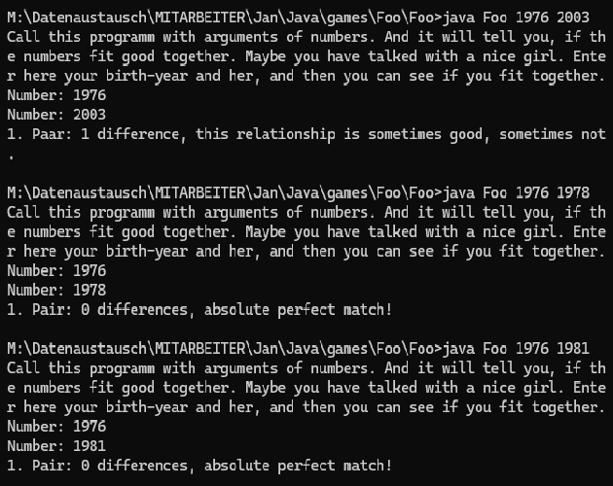Click 'sometimes good, sometimes not' text
The height and width of the screenshot is (486, 613).
click(487, 135)
